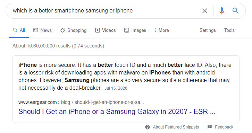Open the Shopping results tab
The height and width of the screenshot is (133, 252).
pos(73,30)
